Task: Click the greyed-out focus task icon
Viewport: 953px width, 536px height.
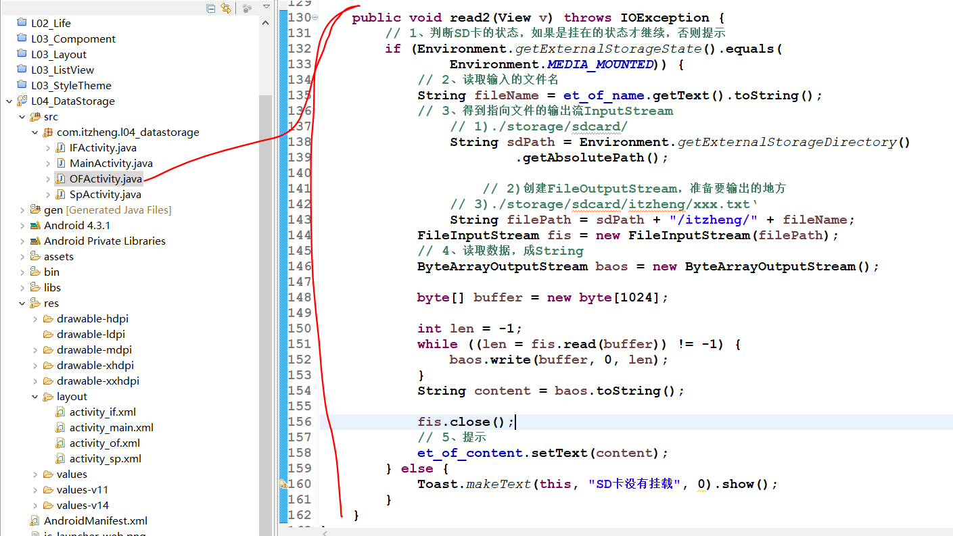Action: [x=248, y=8]
